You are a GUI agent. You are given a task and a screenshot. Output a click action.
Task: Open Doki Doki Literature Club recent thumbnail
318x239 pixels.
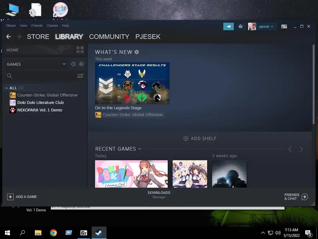click(x=131, y=174)
